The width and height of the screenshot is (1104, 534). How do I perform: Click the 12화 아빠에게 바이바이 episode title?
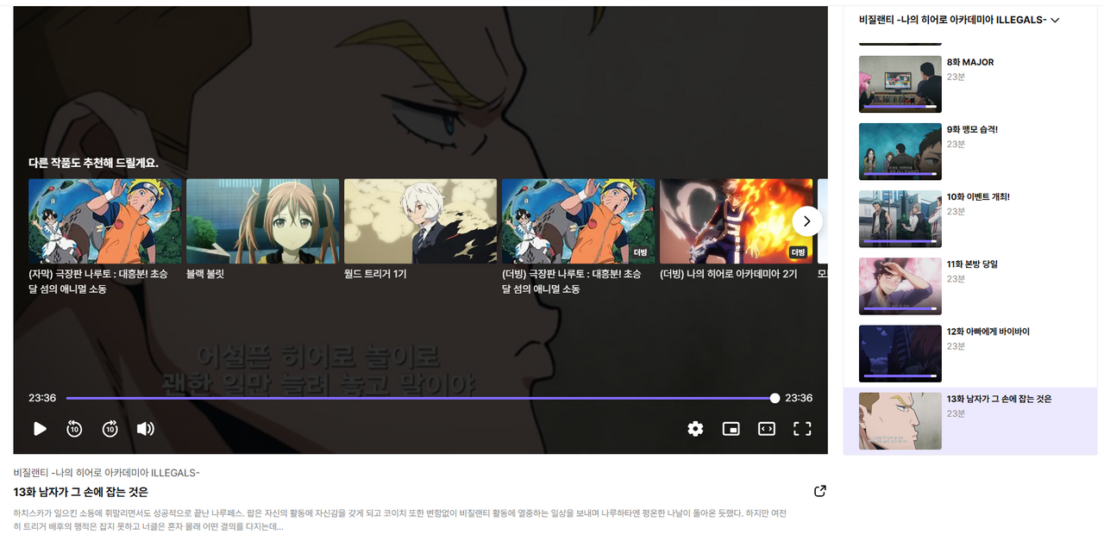click(988, 331)
